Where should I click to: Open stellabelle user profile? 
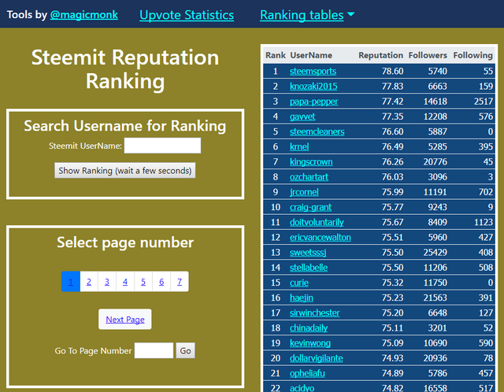tap(309, 268)
